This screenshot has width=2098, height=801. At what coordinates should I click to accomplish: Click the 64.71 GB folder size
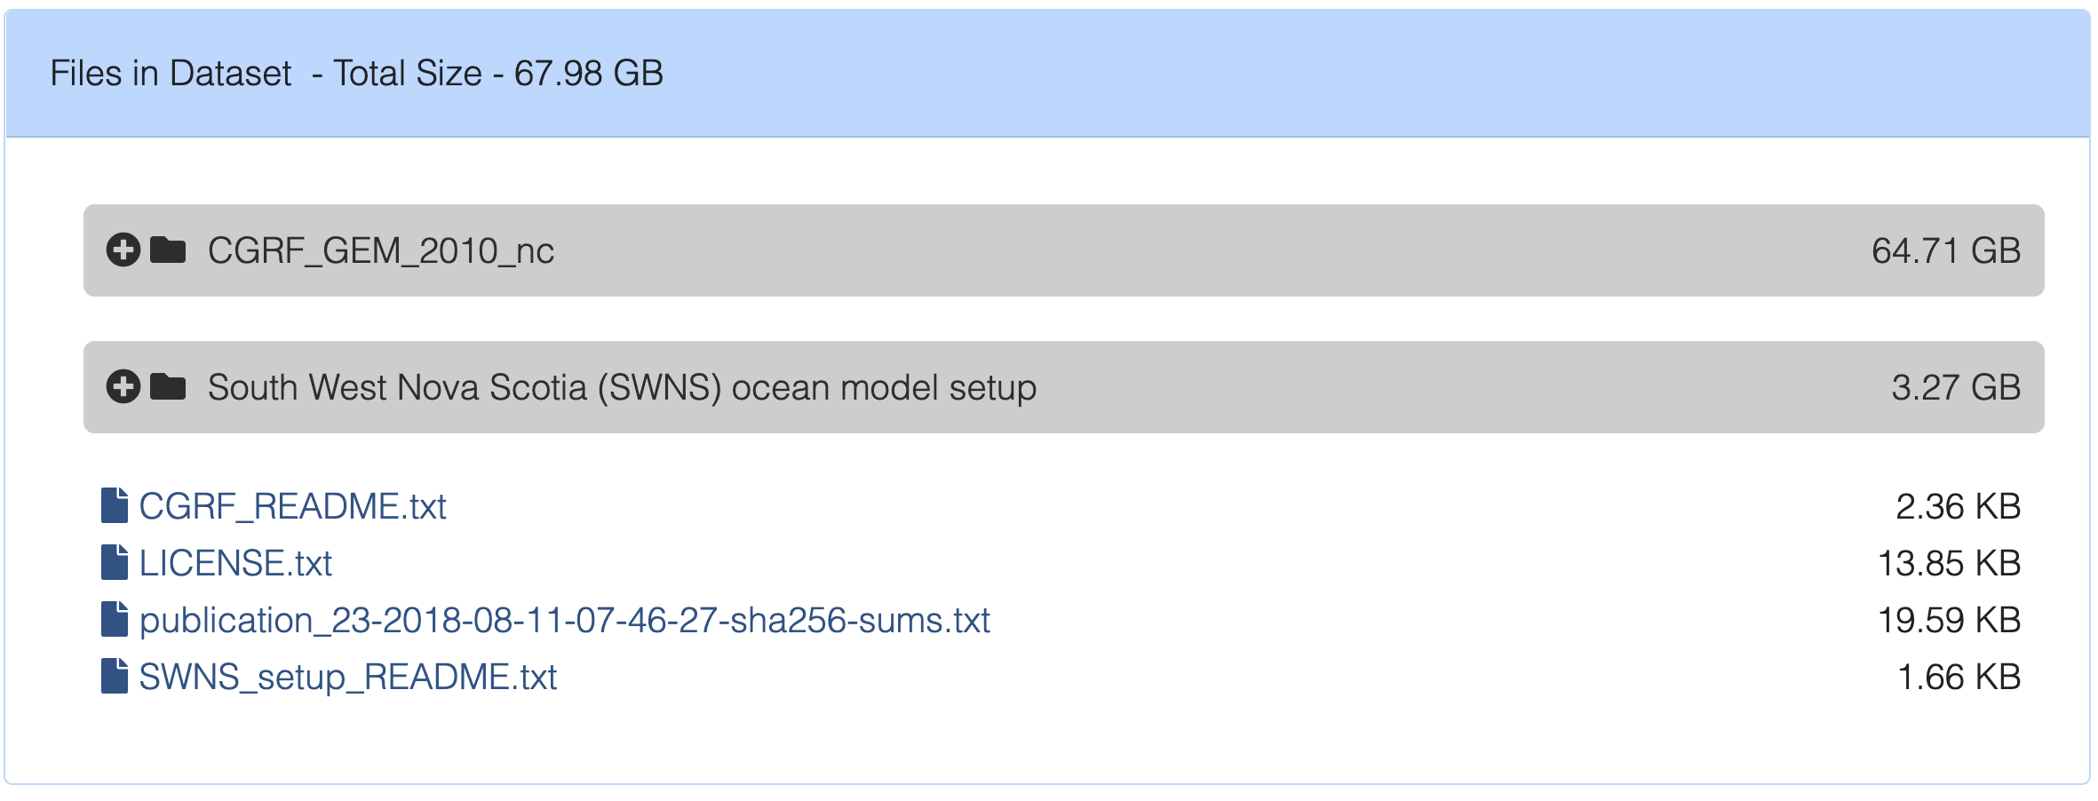click(x=1946, y=250)
